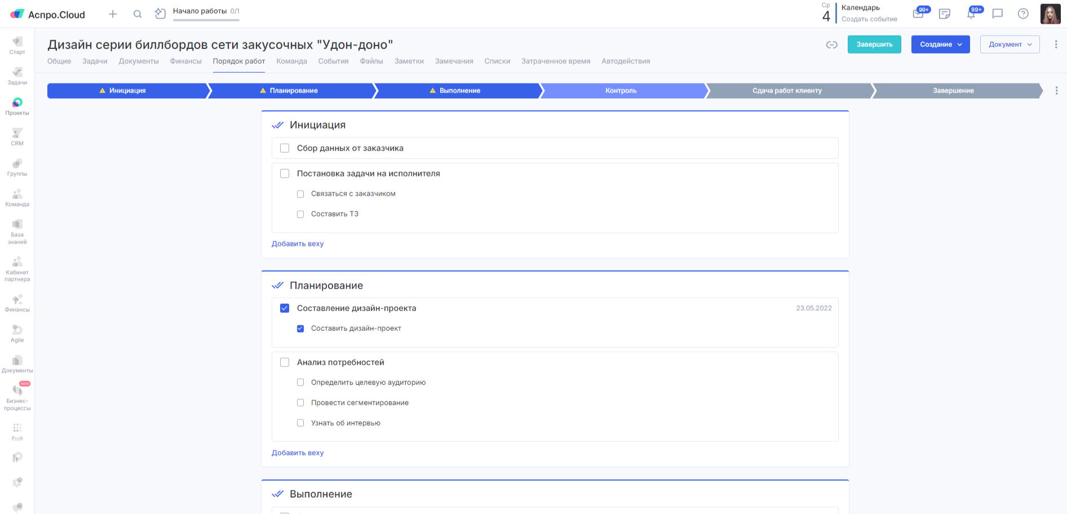Tick the 'Составить ТЗ' subtask checkbox
This screenshot has width=1067, height=514.
[x=300, y=214]
